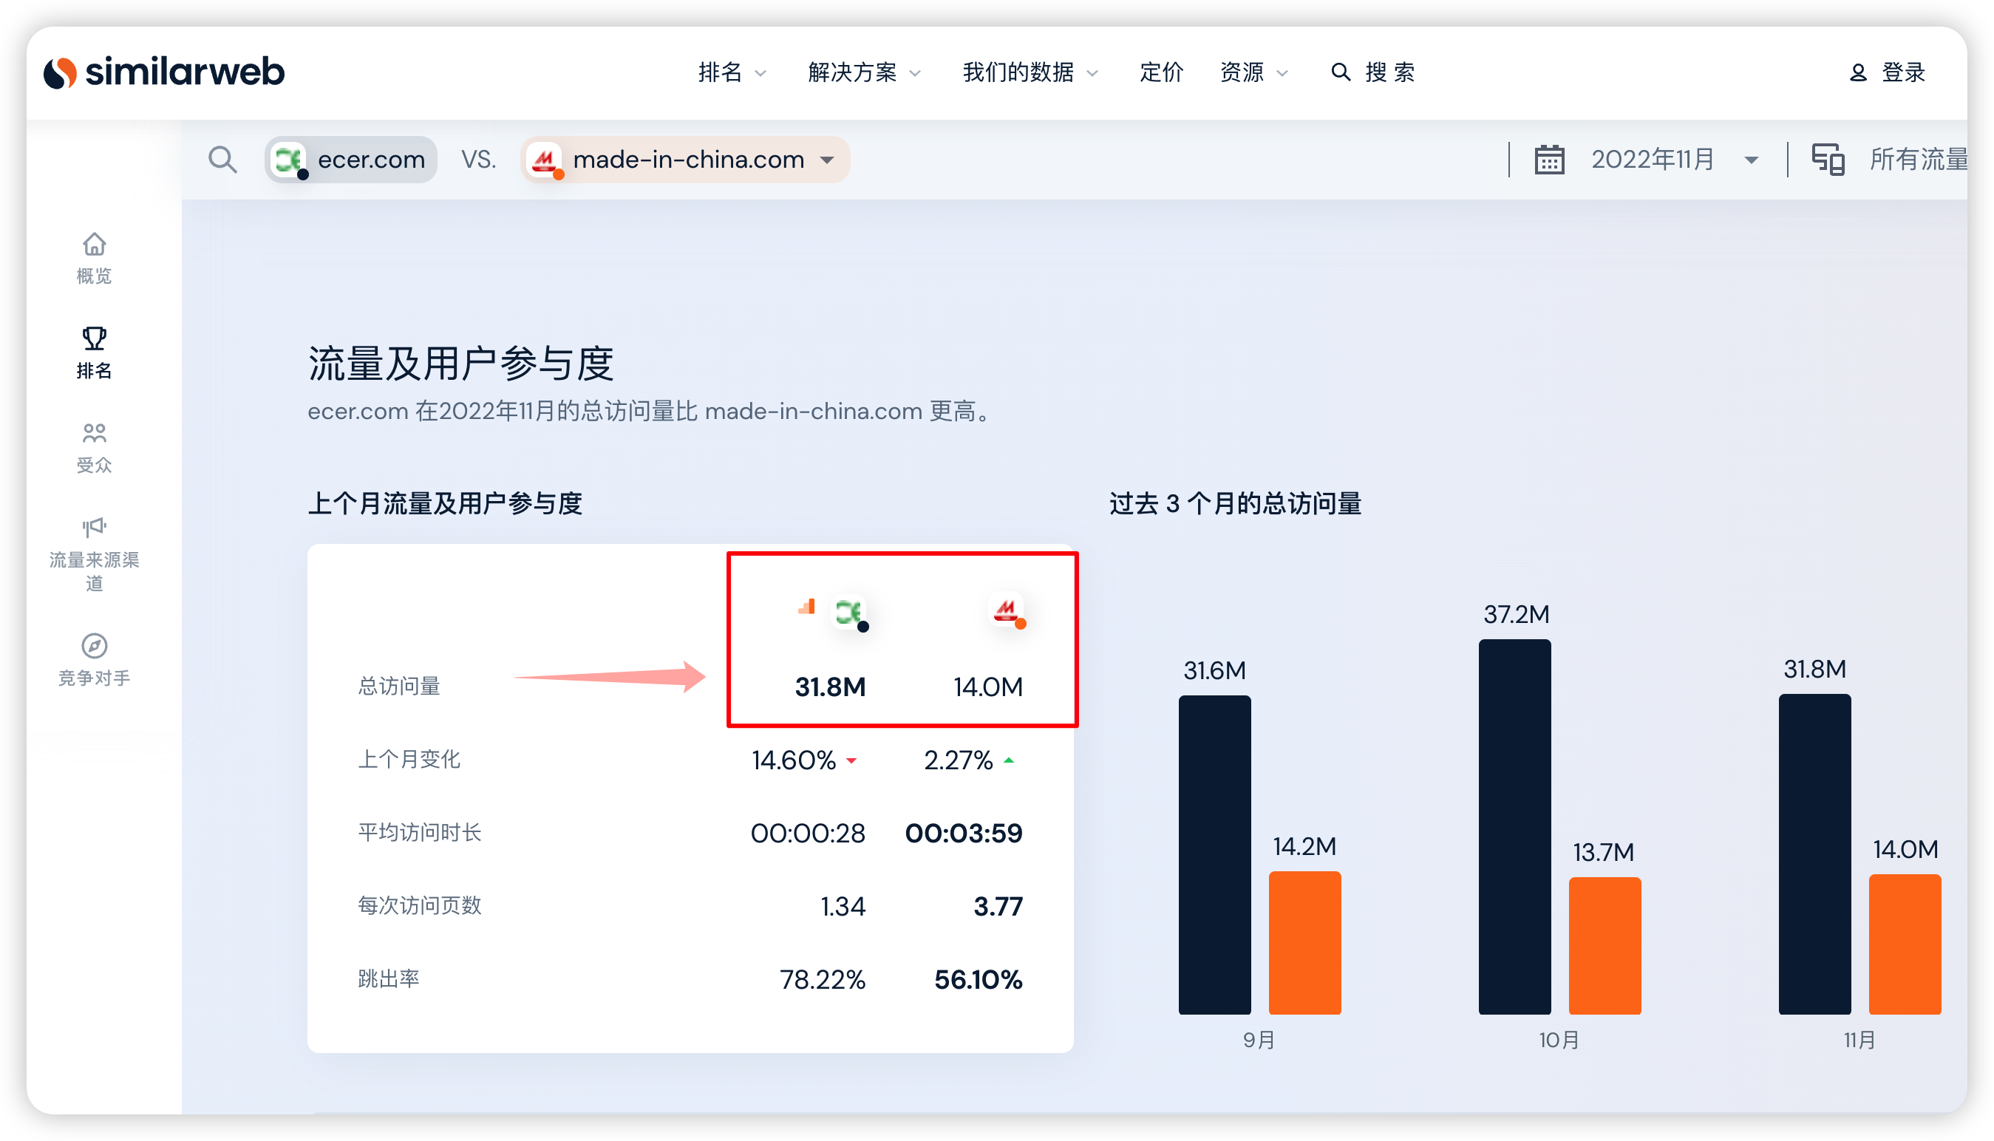Click the 11月 axis label

[x=1859, y=1040]
